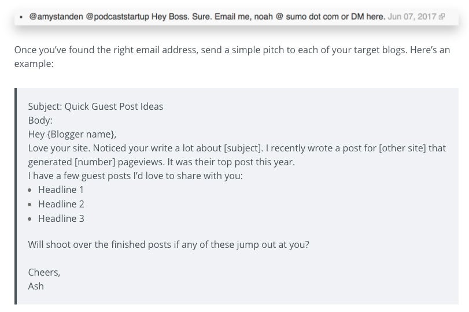
Task: Click the 'Once you've found the right email' paragraph
Action: (x=232, y=57)
